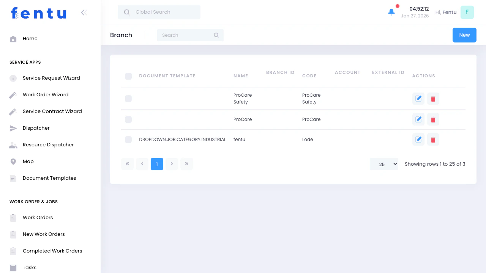Click the Resource Dispatcher icon
This screenshot has height=273, width=486.
pyautogui.click(x=13, y=144)
